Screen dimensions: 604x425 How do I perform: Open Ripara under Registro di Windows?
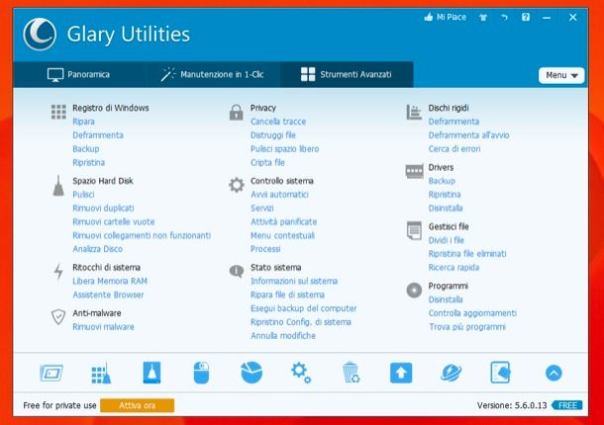click(83, 122)
